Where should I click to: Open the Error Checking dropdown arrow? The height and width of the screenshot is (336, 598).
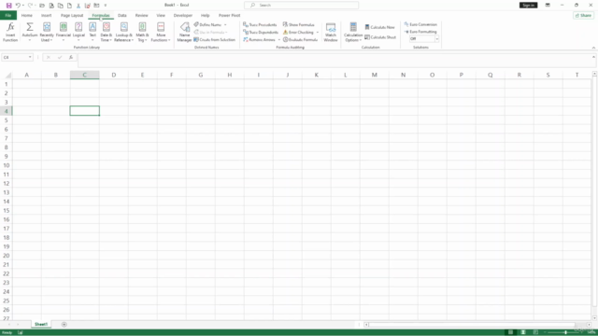318,33
